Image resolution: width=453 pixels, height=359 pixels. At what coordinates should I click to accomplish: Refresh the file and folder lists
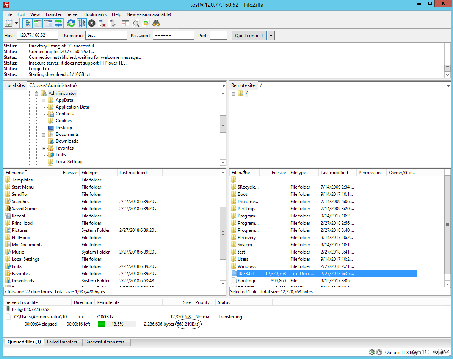pos(71,23)
